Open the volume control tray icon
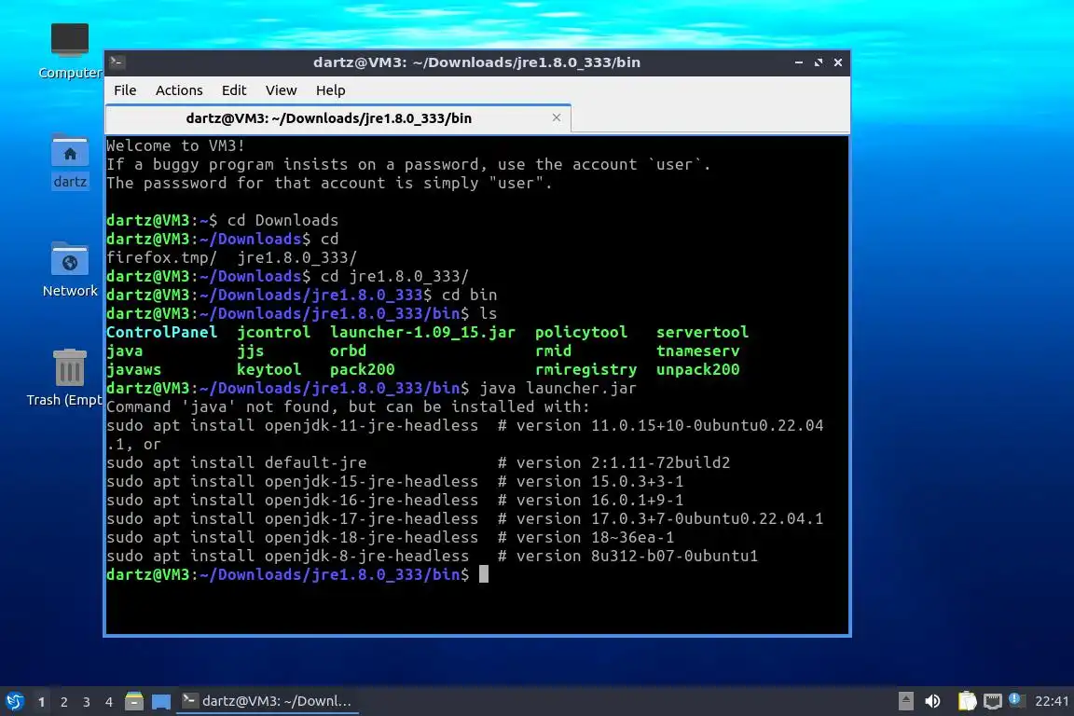Image resolution: width=1074 pixels, height=716 pixels. (932, 701)
